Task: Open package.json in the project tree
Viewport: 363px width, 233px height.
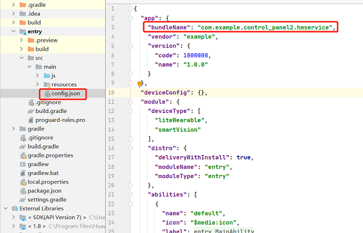Action: pyautogui.click(x=44, y=191)
